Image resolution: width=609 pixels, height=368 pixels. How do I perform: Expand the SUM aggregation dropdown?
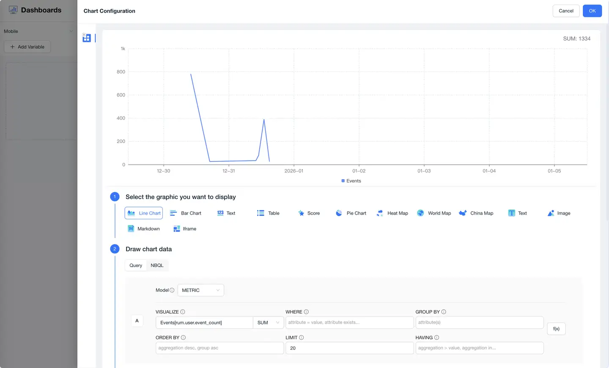[268, 323]
